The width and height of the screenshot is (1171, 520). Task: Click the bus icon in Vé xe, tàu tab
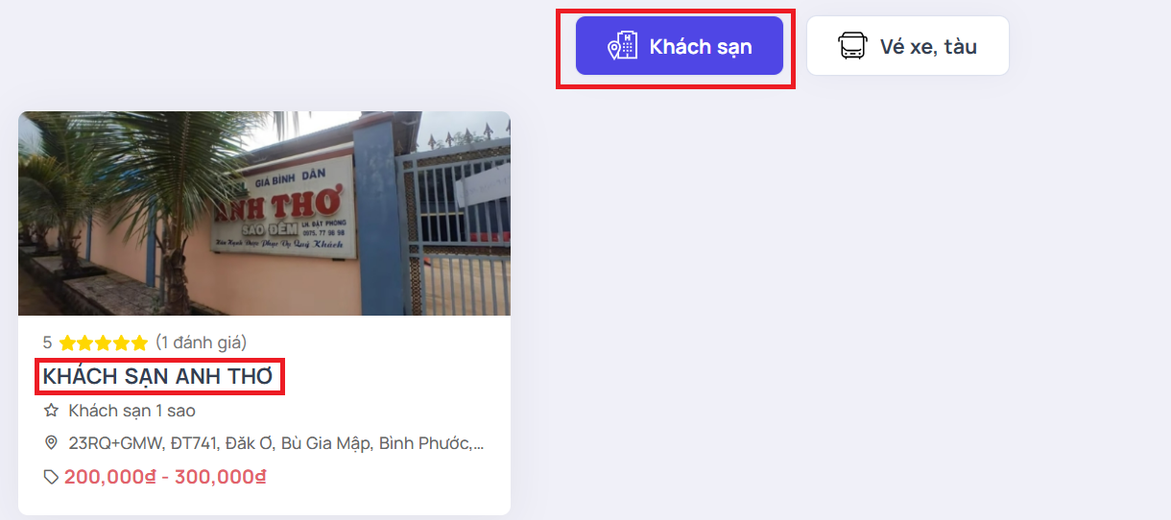(852, 46)
